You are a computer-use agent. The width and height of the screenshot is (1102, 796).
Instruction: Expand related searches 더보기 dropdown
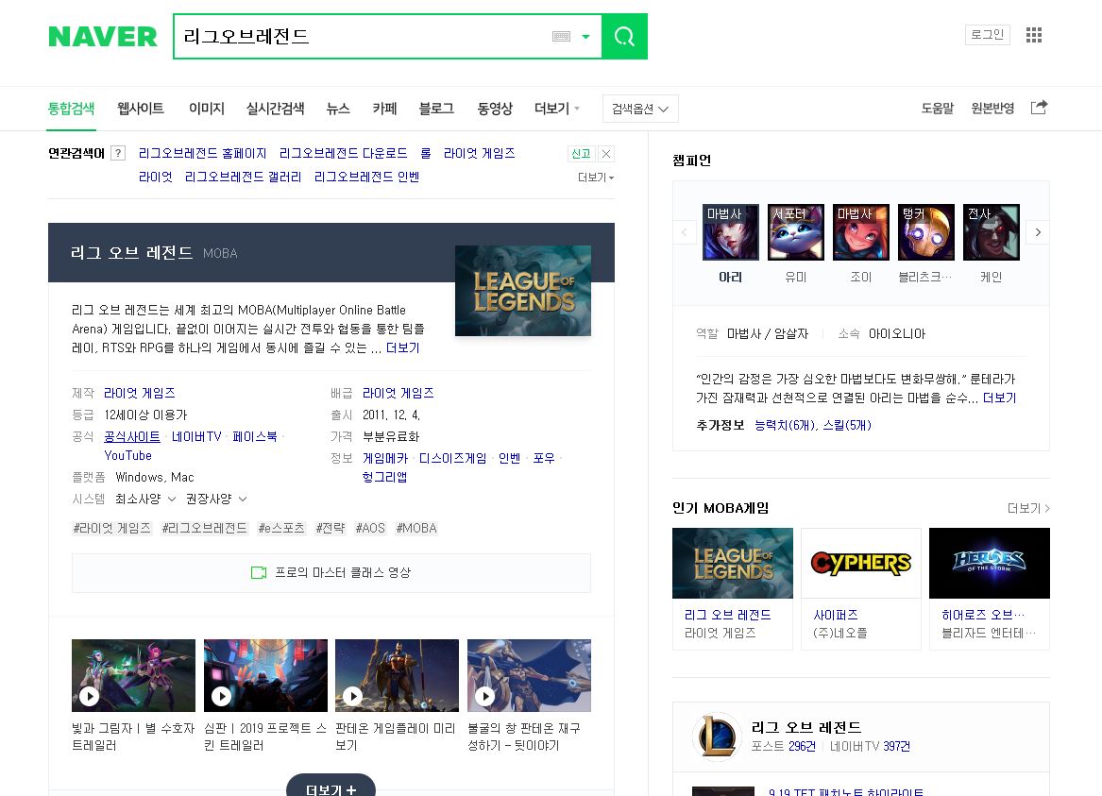click(x=596, y=177)
